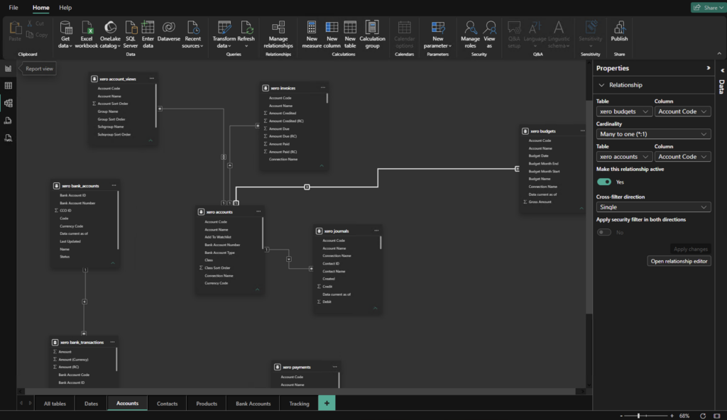
Task: Open the Enter data dialog
Action: tap(148, 35)
